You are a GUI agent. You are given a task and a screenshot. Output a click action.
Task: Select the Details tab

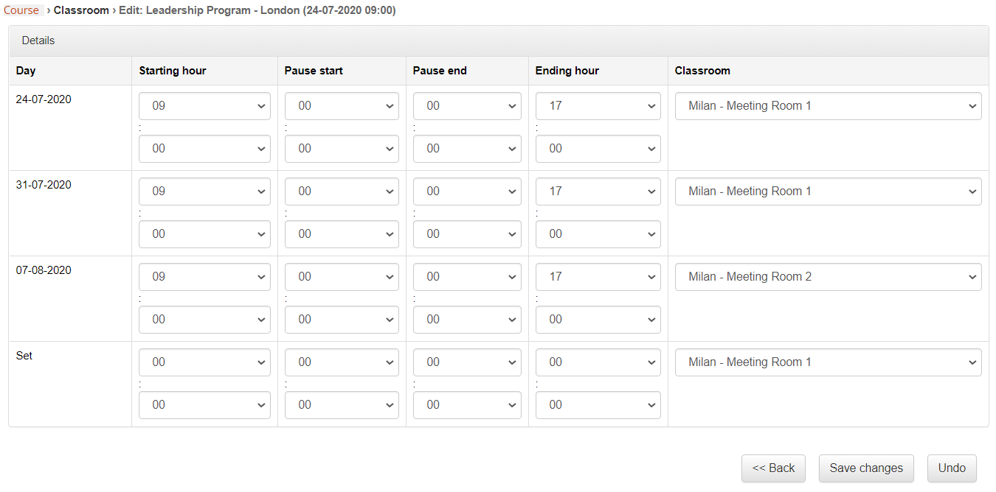click(x=38, y=41)
